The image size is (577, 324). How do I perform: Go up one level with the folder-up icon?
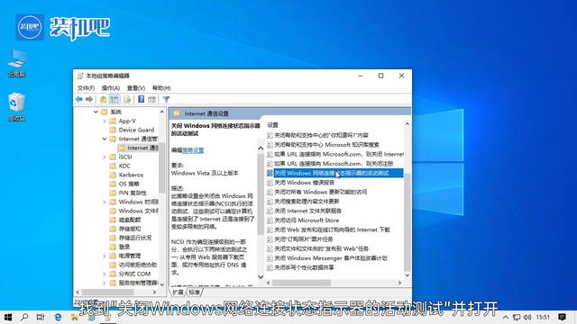point(104,99)
